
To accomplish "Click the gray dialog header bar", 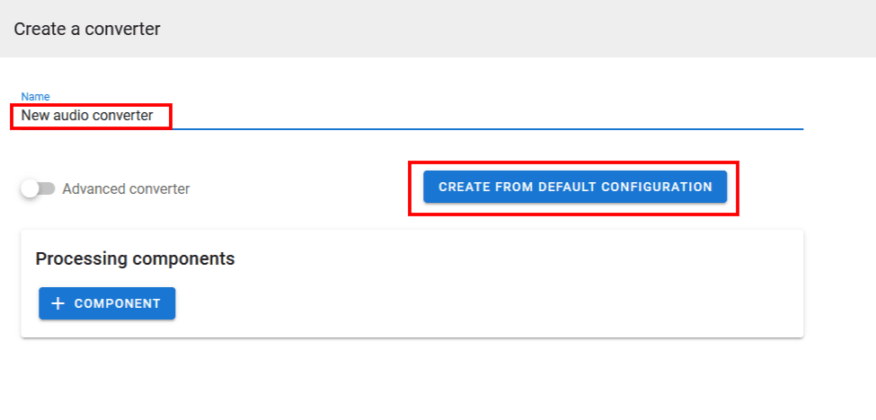I will (x=539, y=29).
